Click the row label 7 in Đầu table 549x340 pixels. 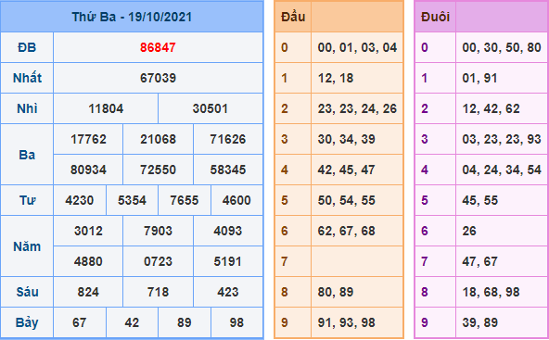click(x=285, y=261)
